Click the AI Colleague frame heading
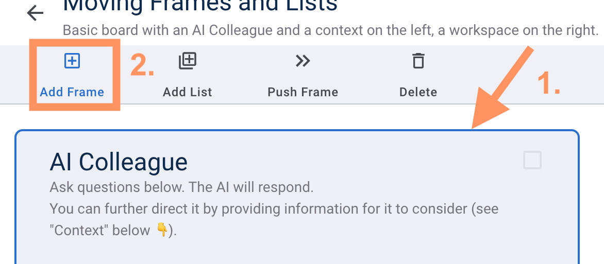 pos(119,162)
